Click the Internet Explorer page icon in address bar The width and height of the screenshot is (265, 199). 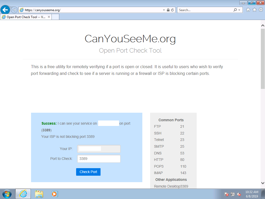21,10
